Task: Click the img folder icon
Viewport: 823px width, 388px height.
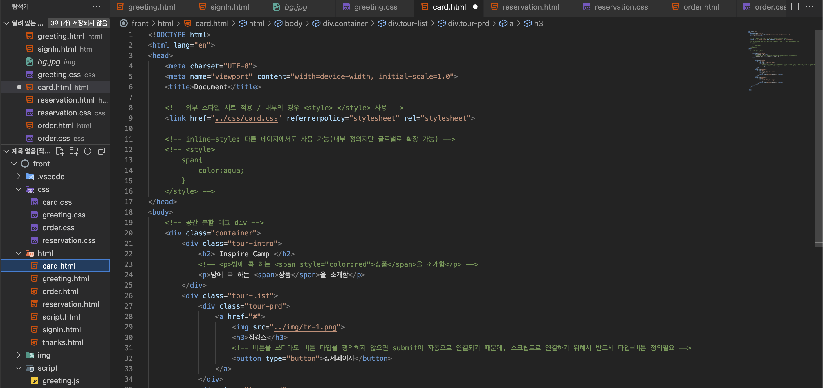Action: pos(30,355)
